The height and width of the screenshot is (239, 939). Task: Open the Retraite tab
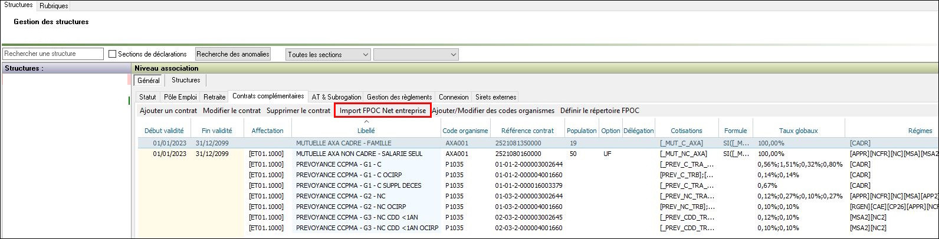[x=215, y=97]
